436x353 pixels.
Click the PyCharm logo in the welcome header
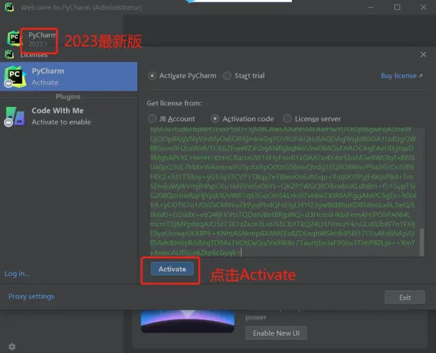pyautogui.click(x=14, y=38)
